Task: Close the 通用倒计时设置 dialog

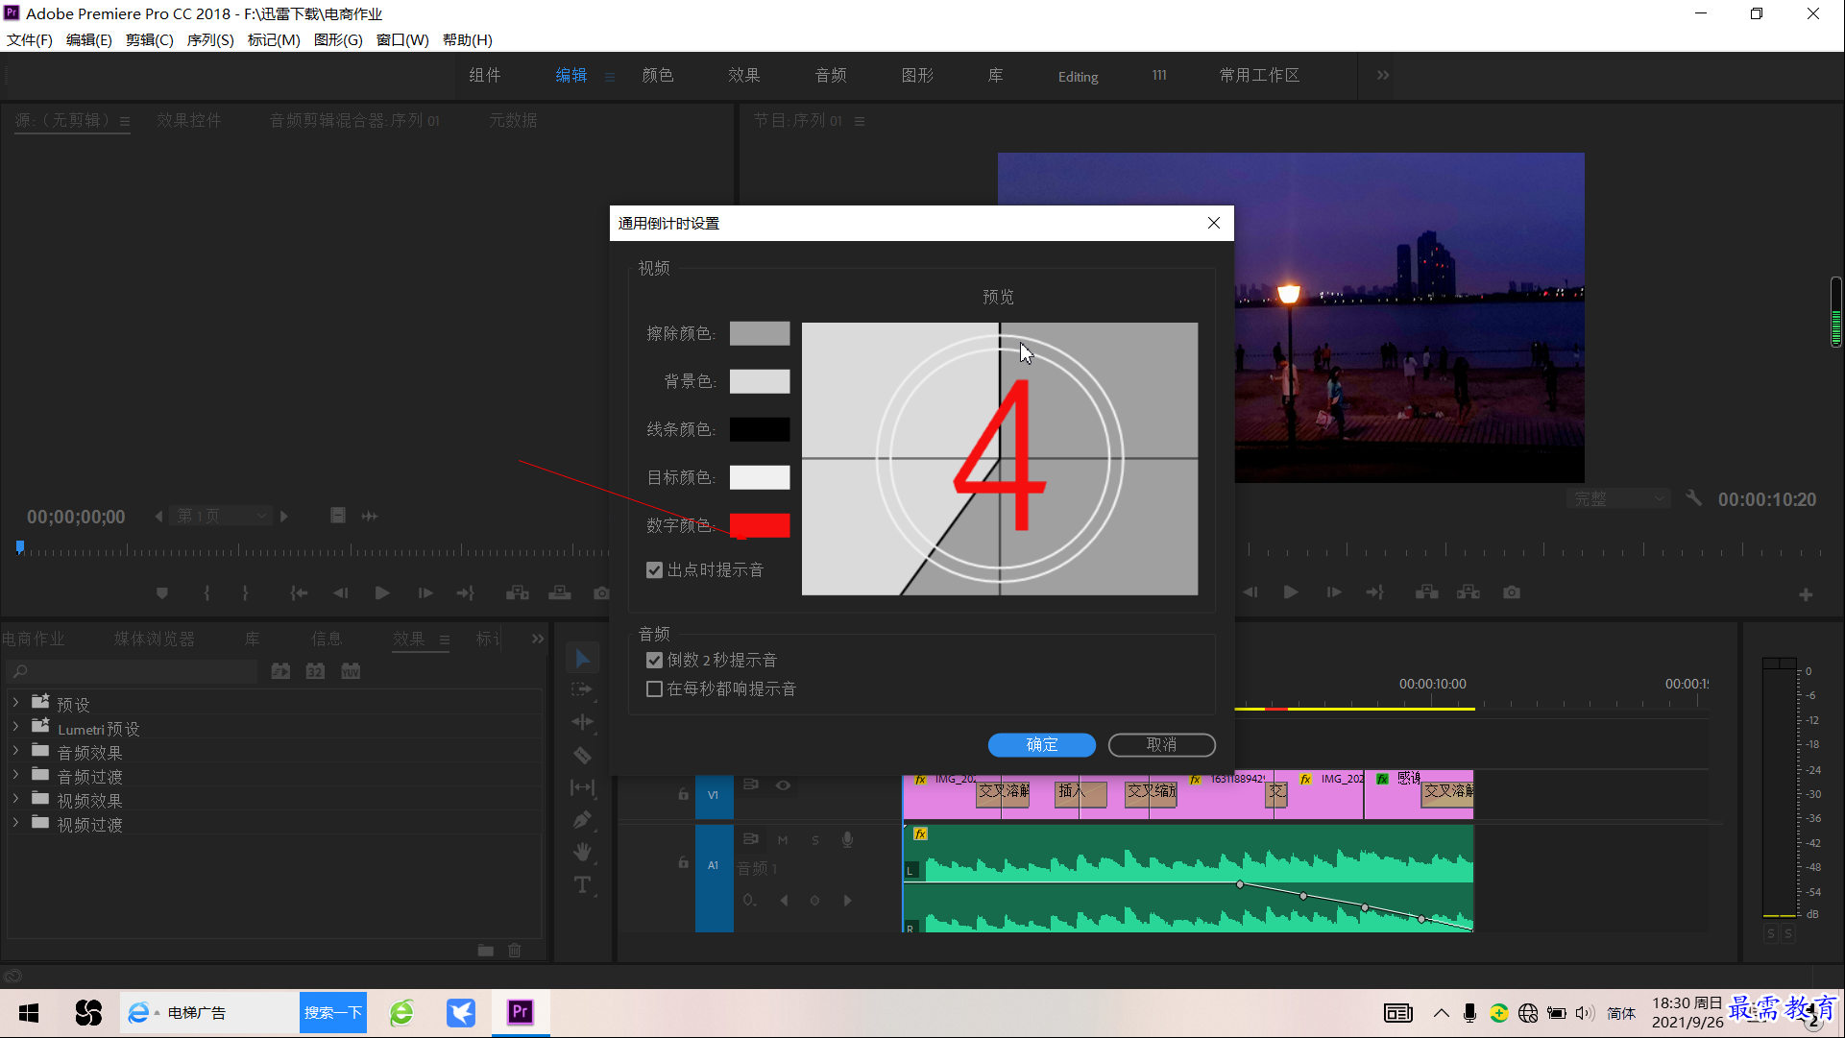Action: [x=1214, y=223]
